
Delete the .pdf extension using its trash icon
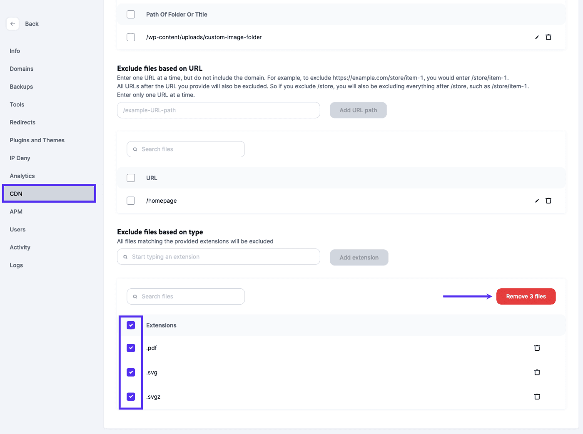(537, 348)
